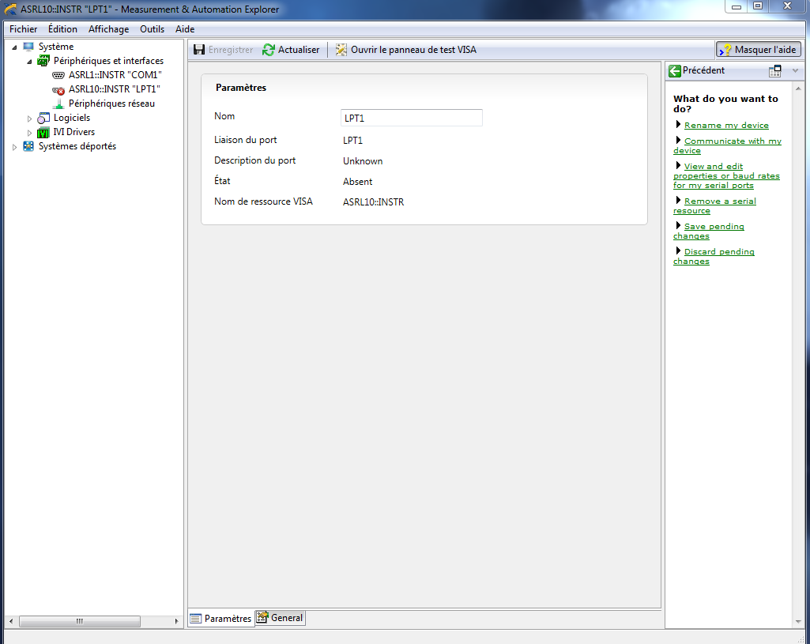Click Précédent text in help pane
This screenshot has width=810, height=644.
click(x=703, y=70)
